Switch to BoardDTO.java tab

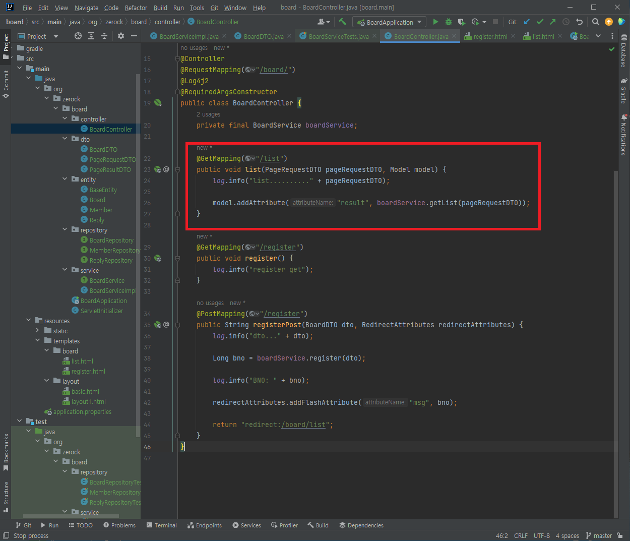point(264,36)
